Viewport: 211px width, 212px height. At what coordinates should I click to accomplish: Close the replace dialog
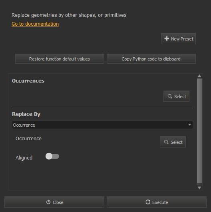pyautogui.click(x=54, y=202)
